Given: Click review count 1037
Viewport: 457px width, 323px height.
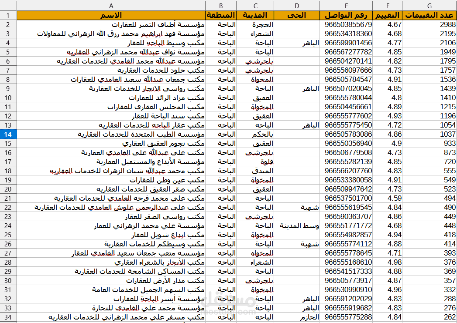Looking at the screenshot, I should tap(430, 135).
